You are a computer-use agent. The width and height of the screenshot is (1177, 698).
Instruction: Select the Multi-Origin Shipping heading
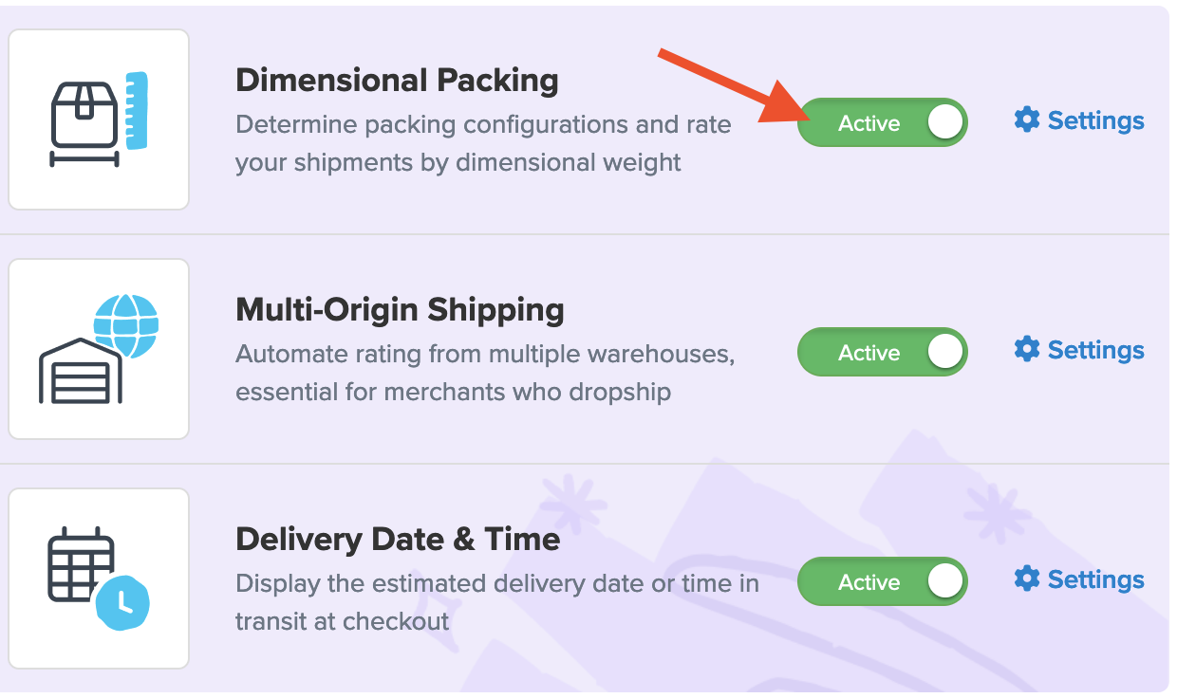tap(400, 310)
